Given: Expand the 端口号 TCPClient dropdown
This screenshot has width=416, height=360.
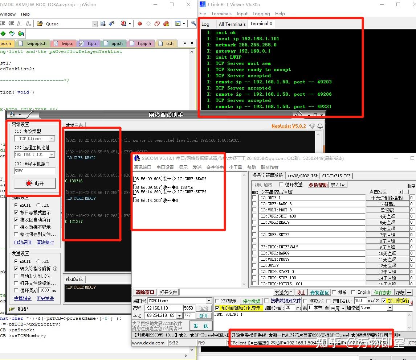Looking at the screenshot, I should [x=209, y=301].
